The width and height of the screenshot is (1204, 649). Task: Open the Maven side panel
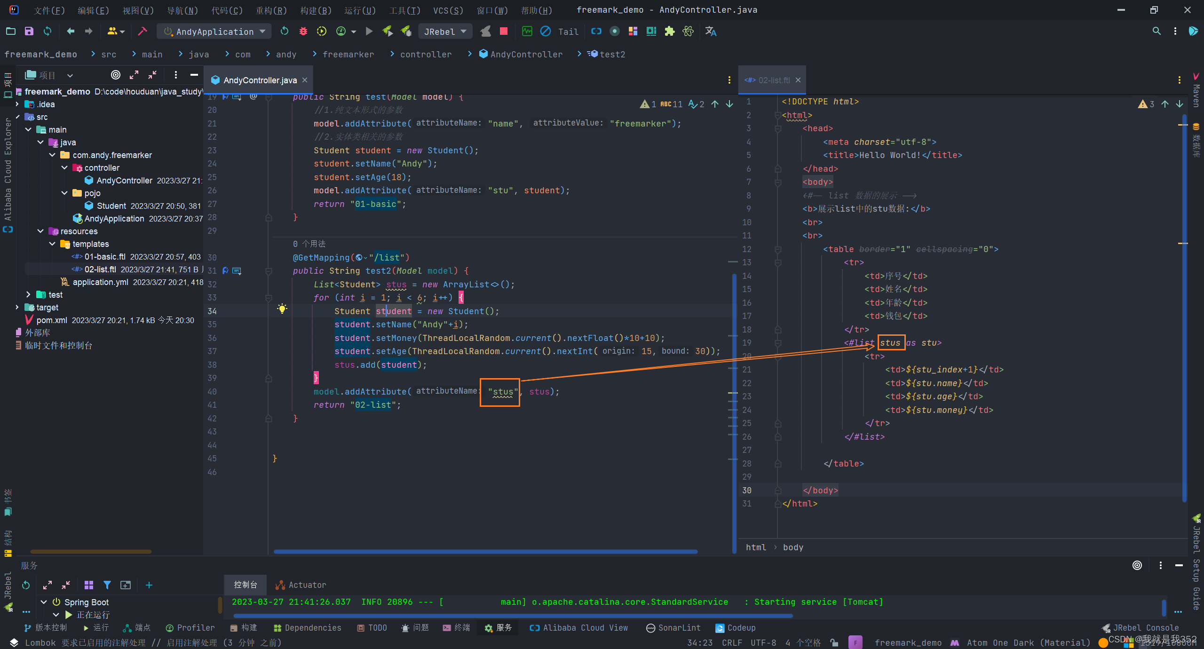coord(1196,90)
